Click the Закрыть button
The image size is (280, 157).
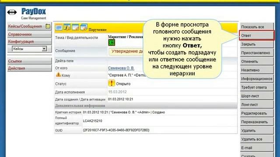pos(257,44)
